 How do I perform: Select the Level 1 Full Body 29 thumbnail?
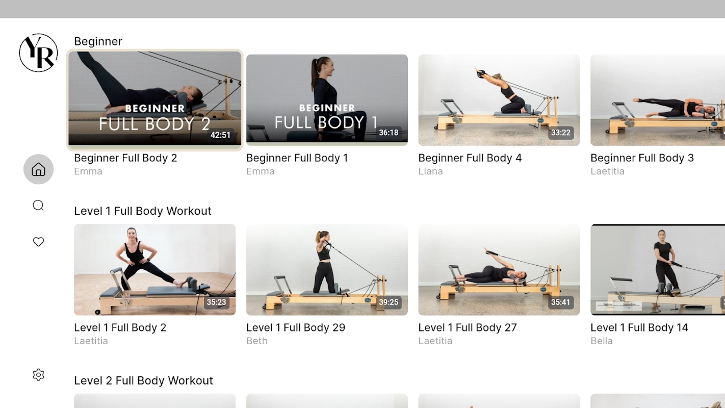click(327, 270)
